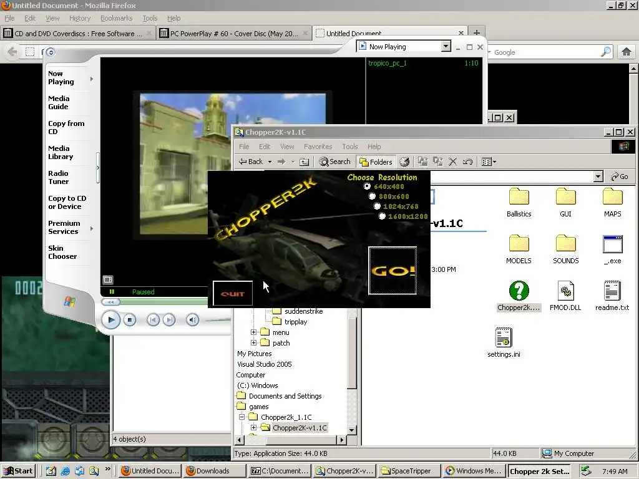Click the Media Player seek bar thumb
The width and height of the screenshot is (639, 479).
click(x=111, y=302)
